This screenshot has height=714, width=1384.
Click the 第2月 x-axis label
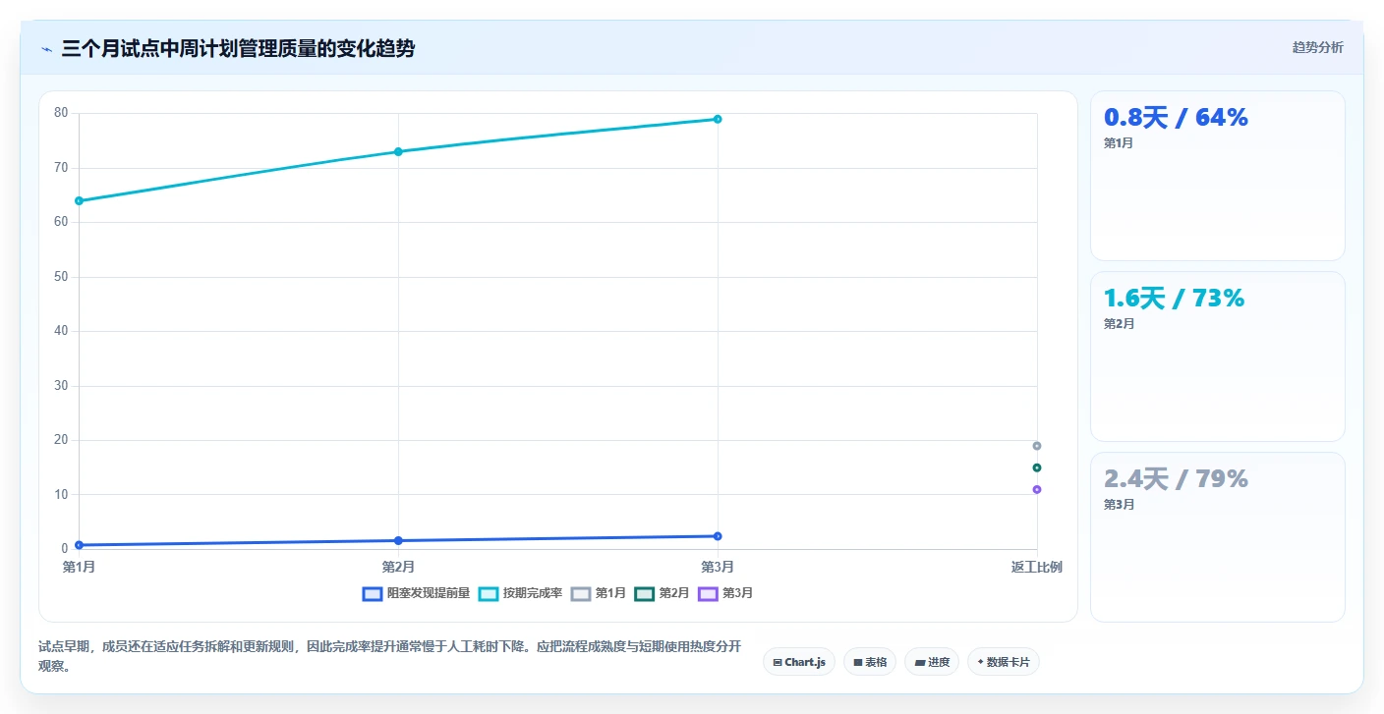[x=398, y=567]
